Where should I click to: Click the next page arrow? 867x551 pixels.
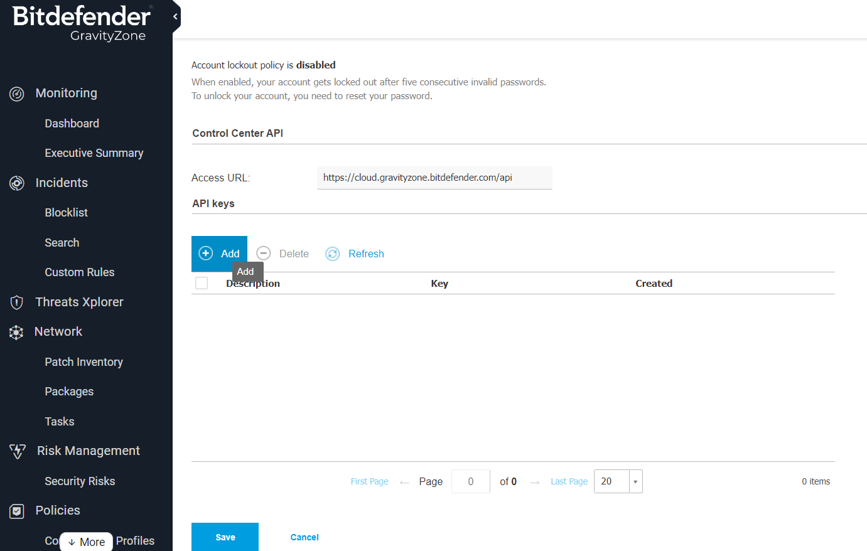coord(535,482)
